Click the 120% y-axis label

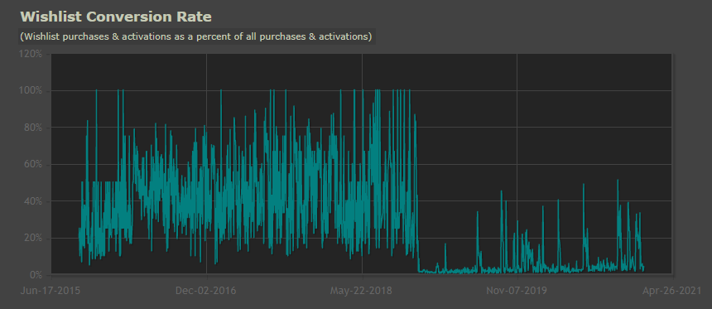click(x=31, y=54)
